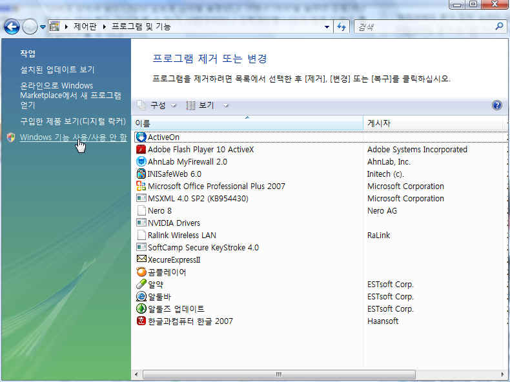Click ESTsoft Corp. publisher for 알툴바
Viewport: 510px width, 382px height.
(x=391, y=297)
